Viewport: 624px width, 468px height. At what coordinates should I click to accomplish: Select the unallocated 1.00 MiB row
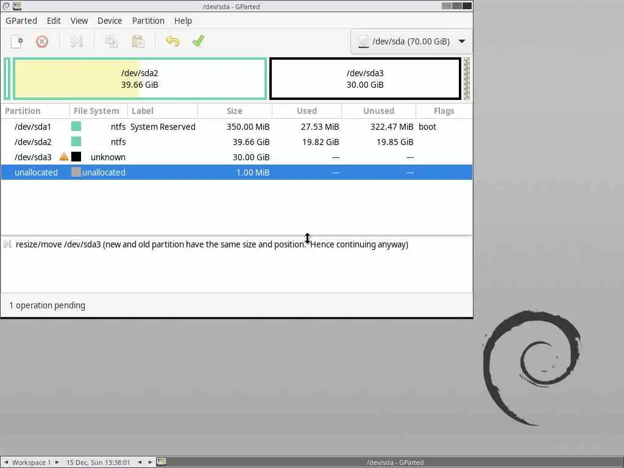(236, 172)
